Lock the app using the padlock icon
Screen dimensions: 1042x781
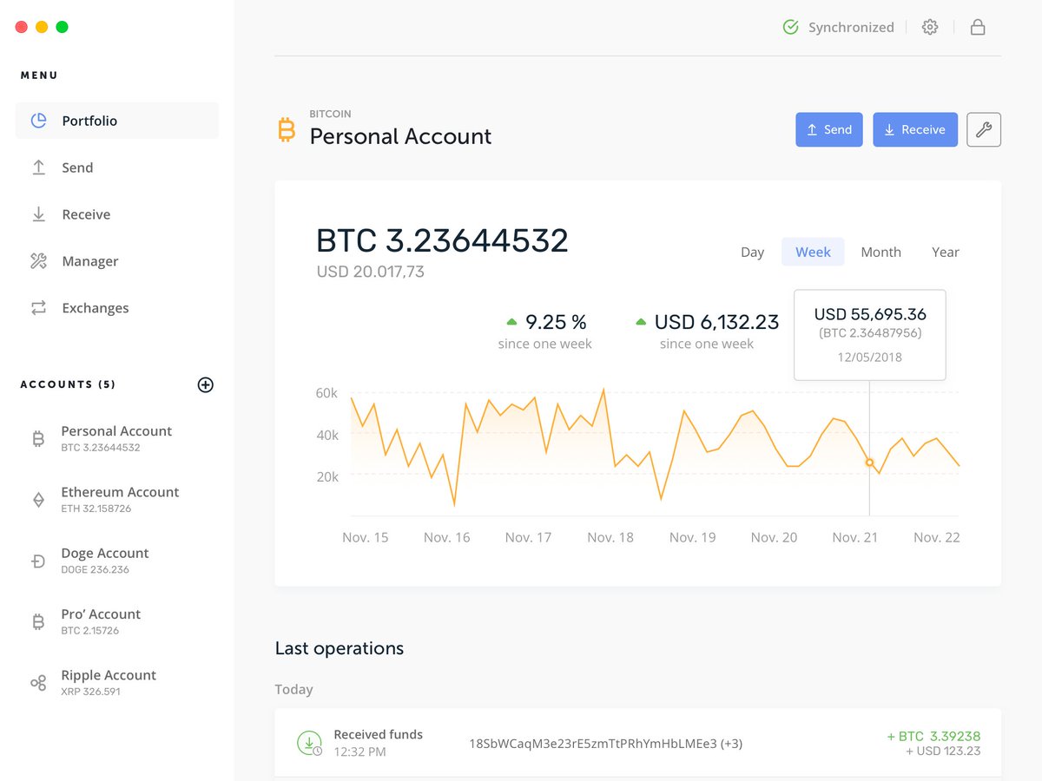click(x=978, y=27)
